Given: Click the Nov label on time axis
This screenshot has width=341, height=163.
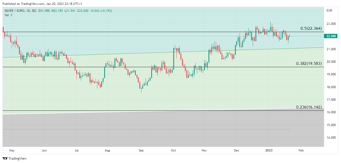Looking at the screenshot, I should (205, 150).
